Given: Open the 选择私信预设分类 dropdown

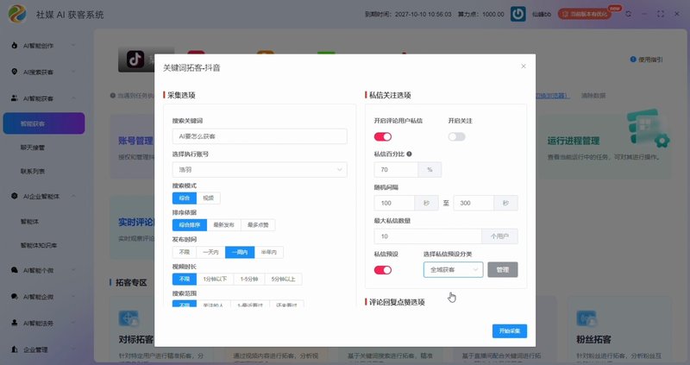Looking at the screenshot, I should (454, 269).
